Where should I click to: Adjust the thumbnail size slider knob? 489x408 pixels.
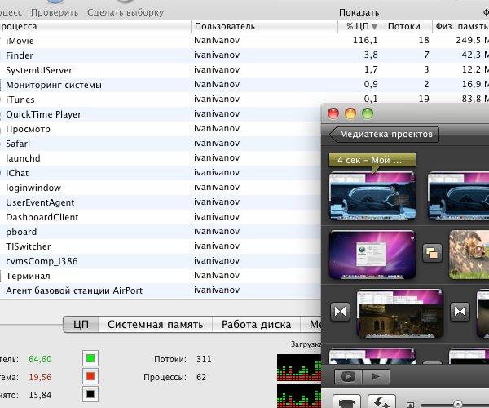pyautogui.click(x=457, y=405)
